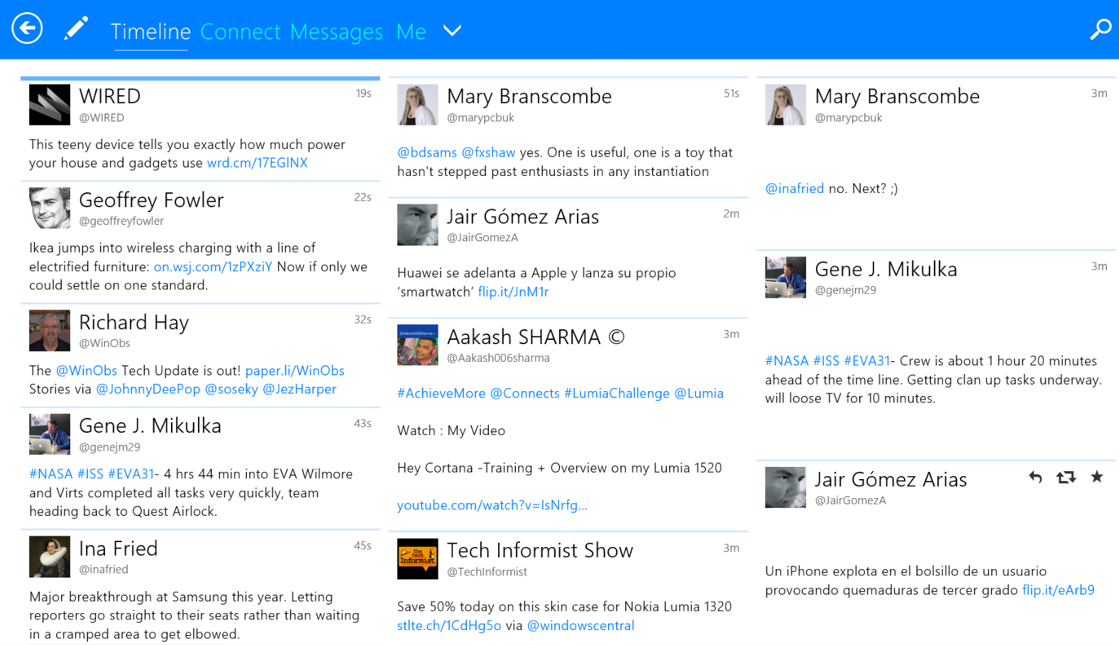This screenshot has height=645, width=1119.
Task: Open the on.wsj.com/1zPXziY link
Action: (213, 267)
